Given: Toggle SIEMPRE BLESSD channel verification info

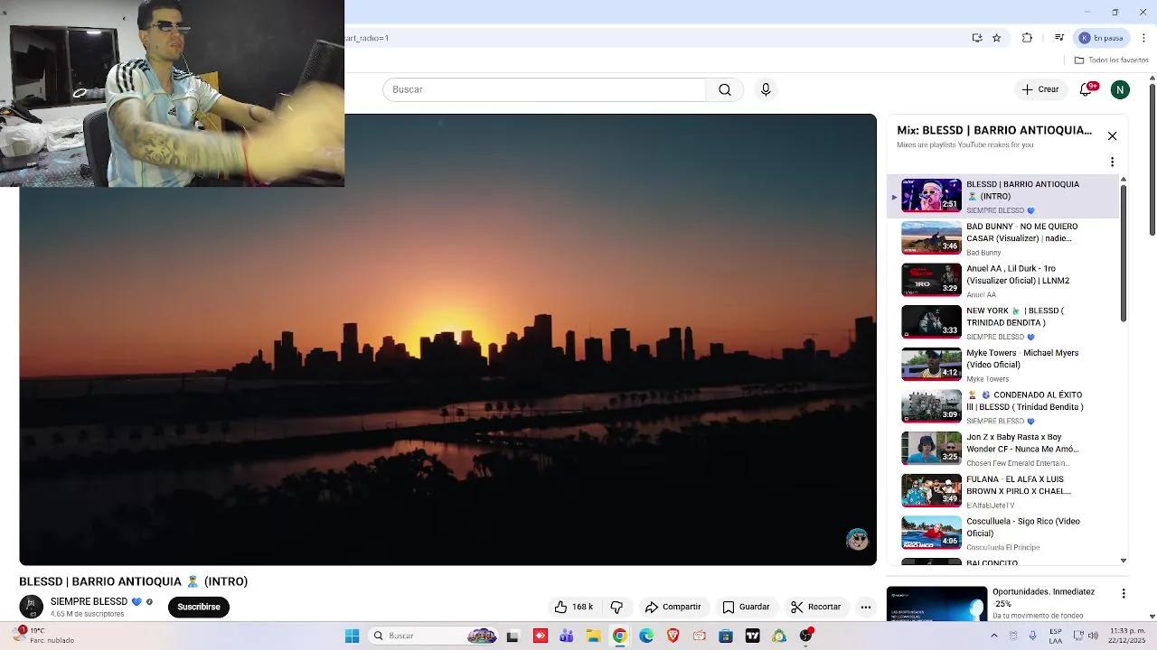Looking at the screenshot, I should pos(149,601).
